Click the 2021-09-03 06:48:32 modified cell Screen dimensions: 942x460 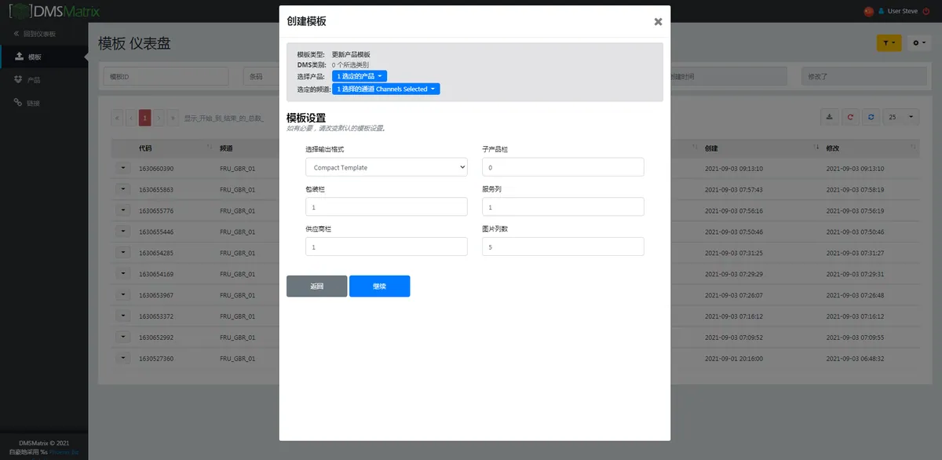point(855,358)
